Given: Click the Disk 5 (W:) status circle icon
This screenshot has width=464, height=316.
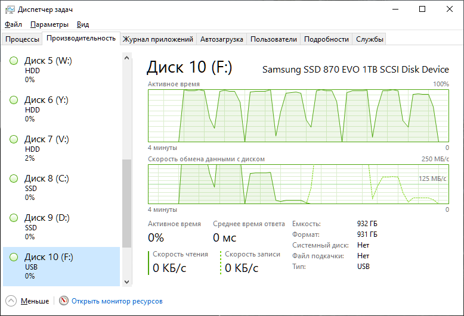Looking at the screenshot, I should [14, 61].
